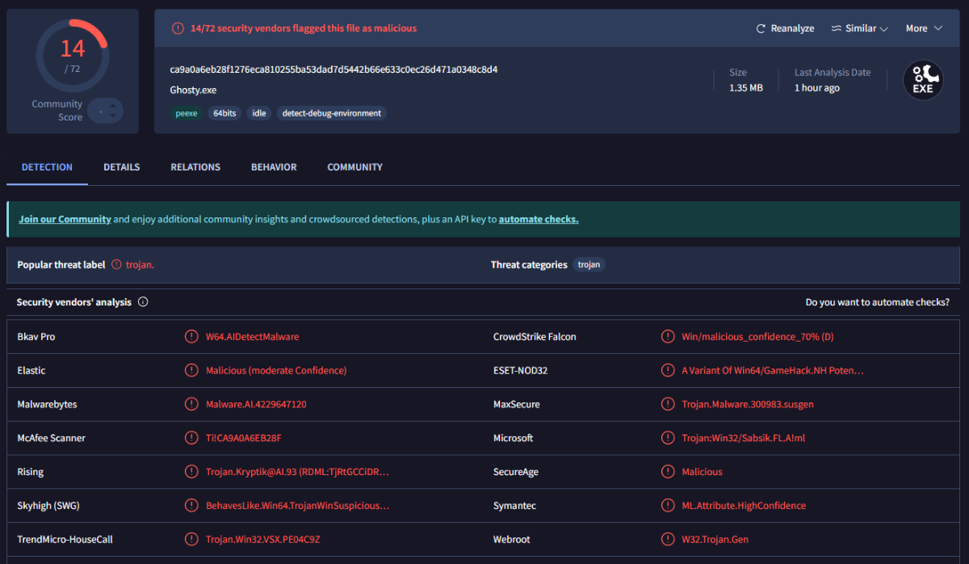
Task: Click the alert icon in the TrendMicro-HouseCall row
Action: (191, 539)
